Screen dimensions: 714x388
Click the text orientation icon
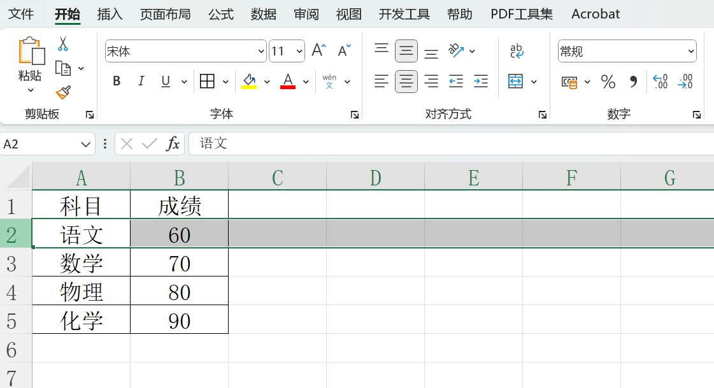456,50
